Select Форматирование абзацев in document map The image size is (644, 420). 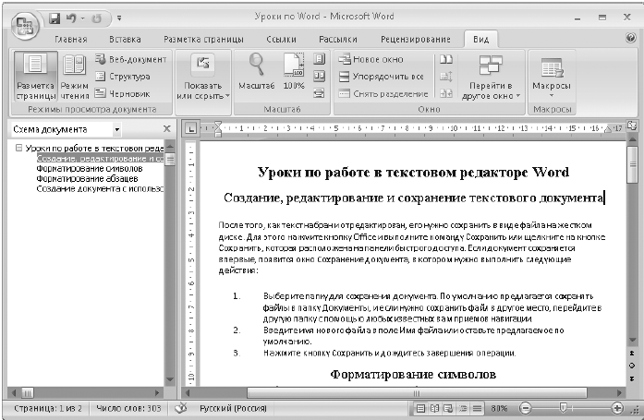click(87, 178)
